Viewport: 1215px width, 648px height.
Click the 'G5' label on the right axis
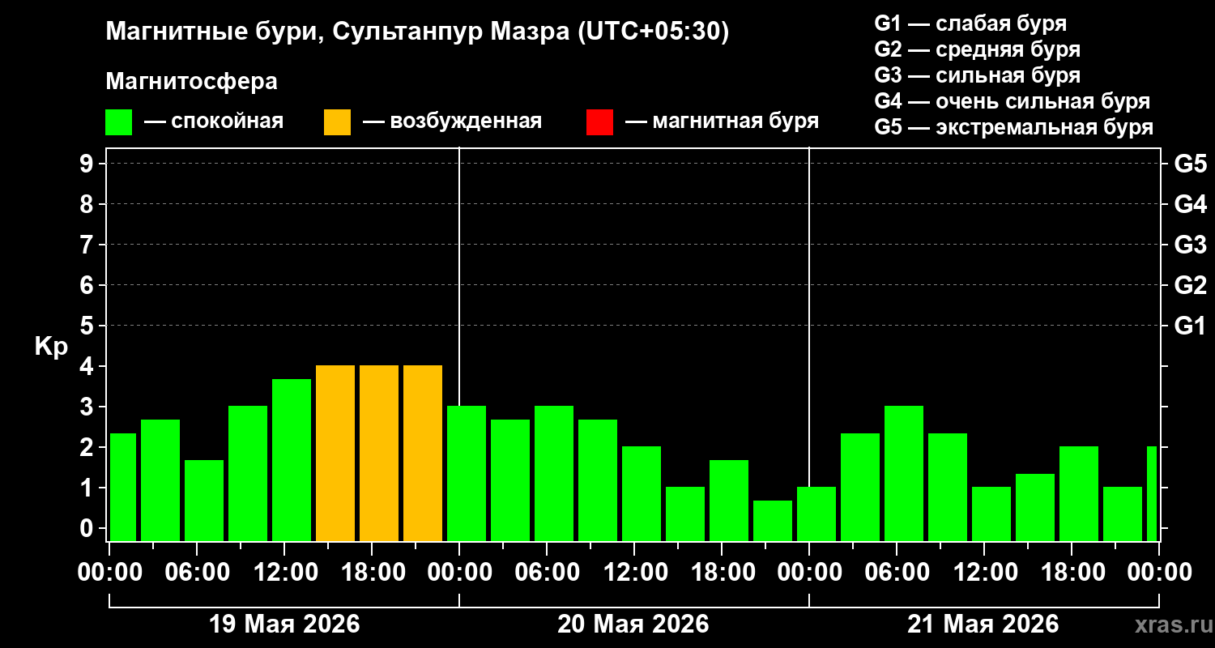[x=1190, y=164]
